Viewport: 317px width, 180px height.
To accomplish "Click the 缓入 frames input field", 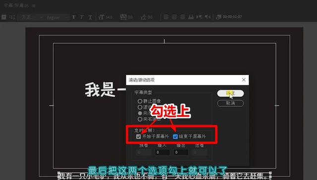I will click(x=162, y=152).
